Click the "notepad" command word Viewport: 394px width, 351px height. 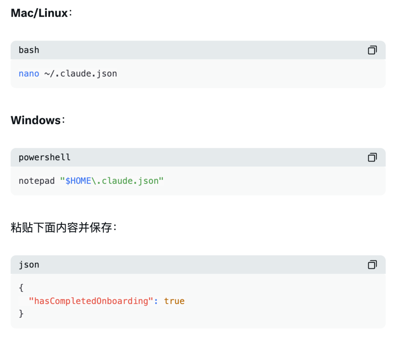click(37, 181)
